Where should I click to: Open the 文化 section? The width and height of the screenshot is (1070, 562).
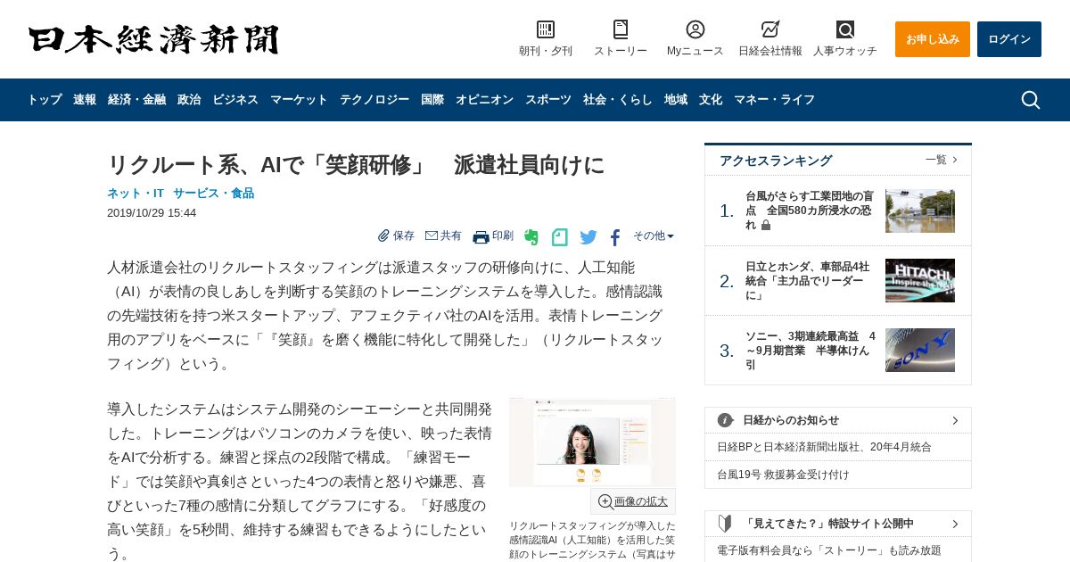click(711, 100)
